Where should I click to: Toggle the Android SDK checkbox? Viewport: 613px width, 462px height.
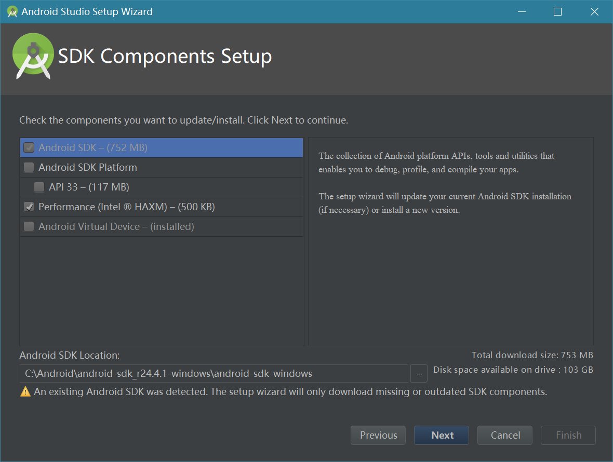(x=29, y=148)
